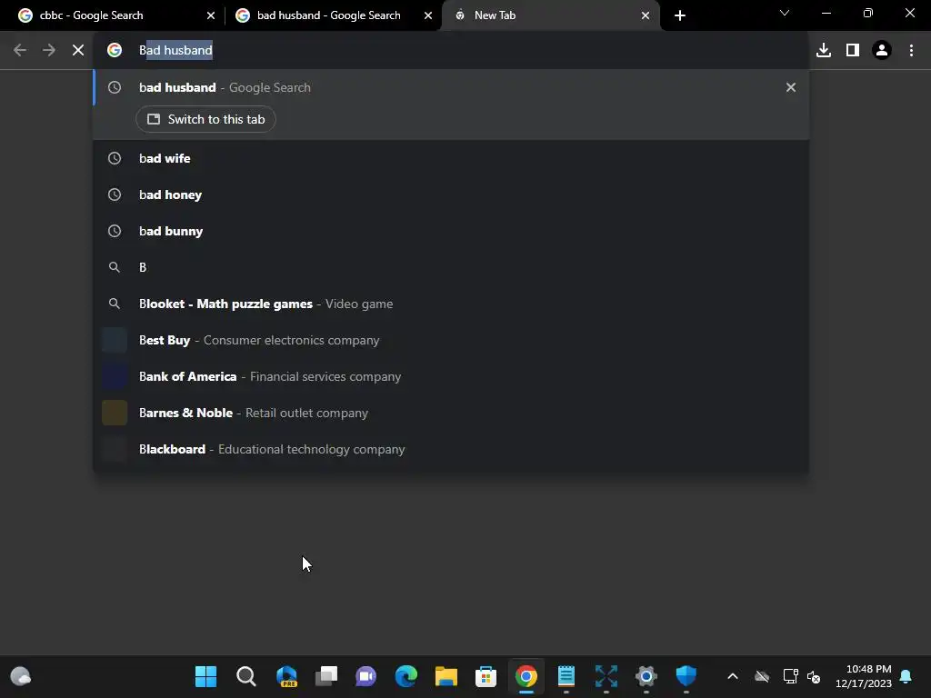Open Edge PRE preview from taskbar

pyautogui.click(x=286, y=676)
